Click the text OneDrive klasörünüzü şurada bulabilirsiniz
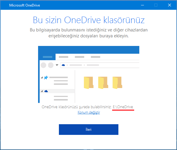The width and height of the screenshot is (177, 150). pos(76,107)
